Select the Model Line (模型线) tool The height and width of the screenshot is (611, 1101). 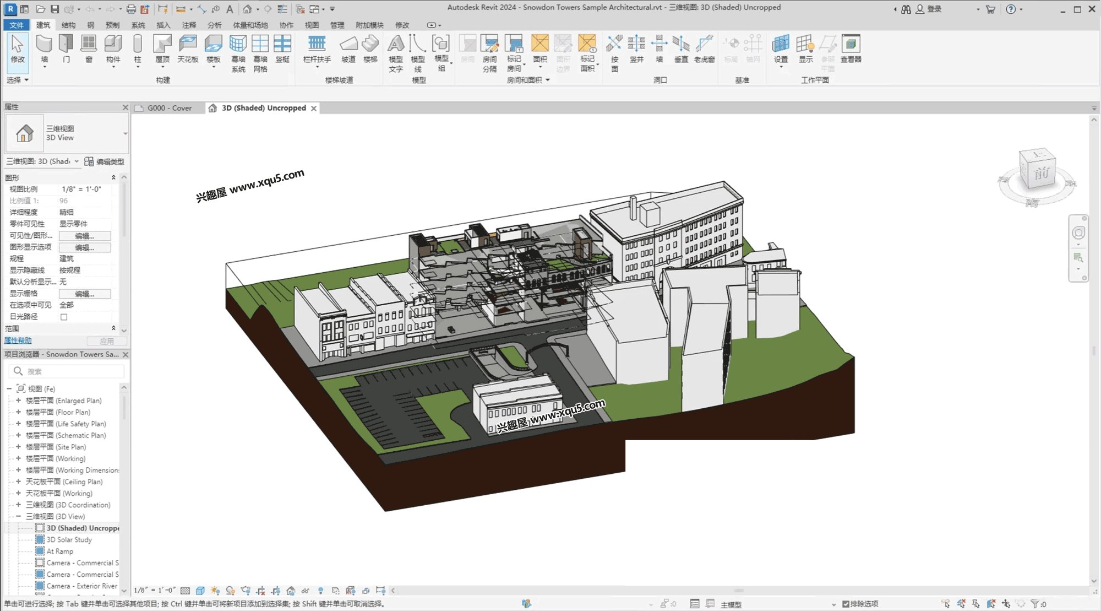418,53
